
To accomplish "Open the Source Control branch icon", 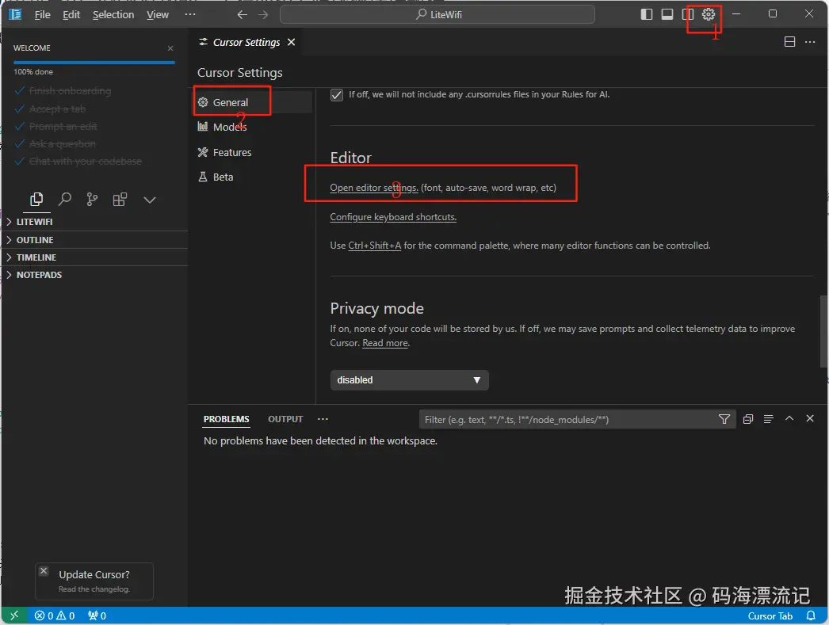I will pos(92,199).
